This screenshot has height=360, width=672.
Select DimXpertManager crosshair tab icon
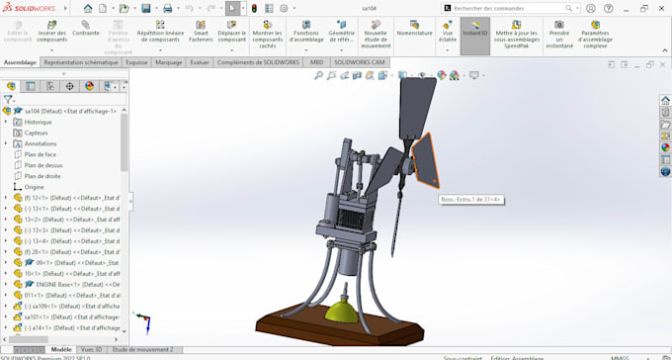[69, 86]
